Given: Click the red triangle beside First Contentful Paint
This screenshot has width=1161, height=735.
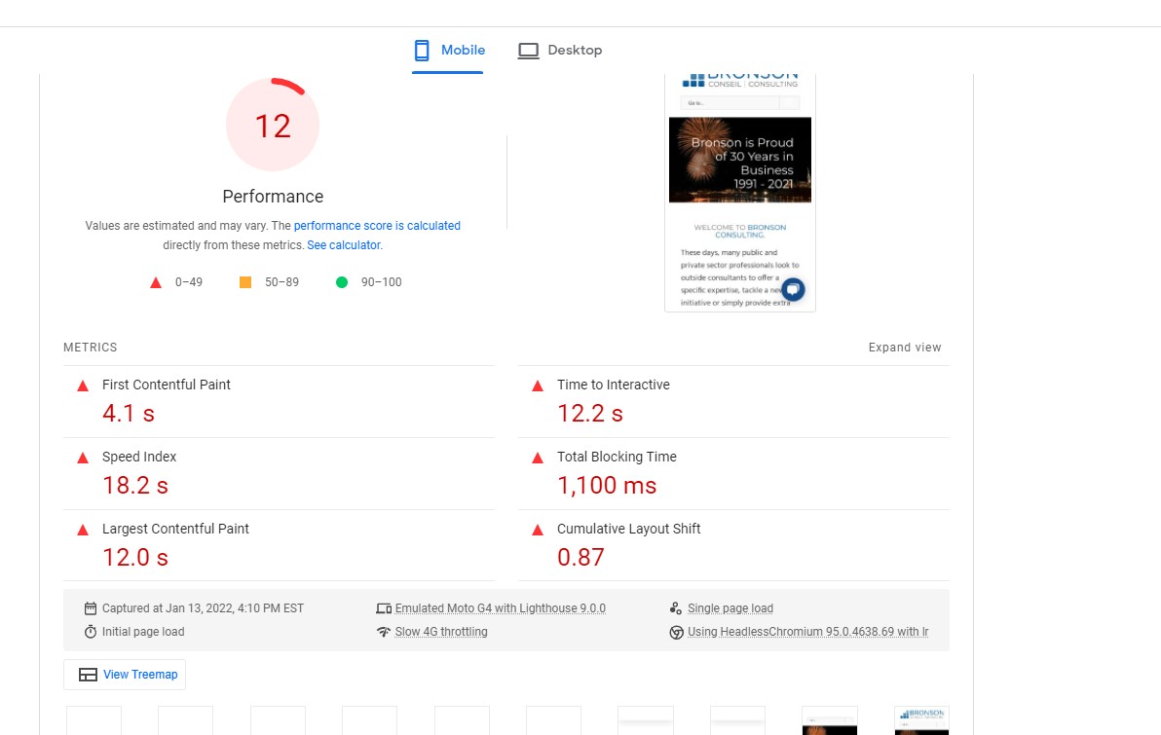Looking at the screenshot, I should click(x=83, y=386).
